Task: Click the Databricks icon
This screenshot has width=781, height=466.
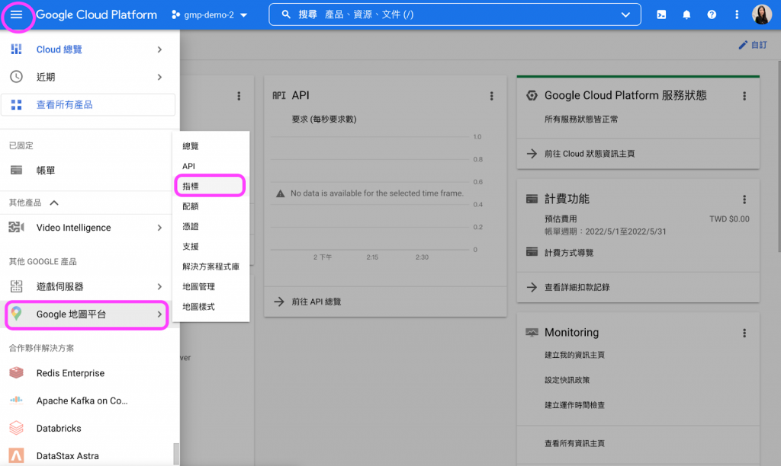Action: click(x=17, y=428)
